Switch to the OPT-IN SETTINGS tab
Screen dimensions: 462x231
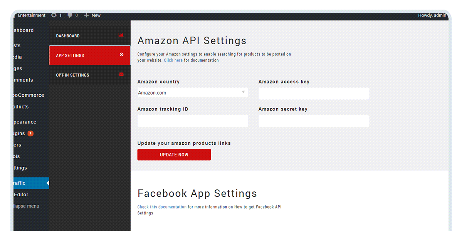tap(90, 75)
